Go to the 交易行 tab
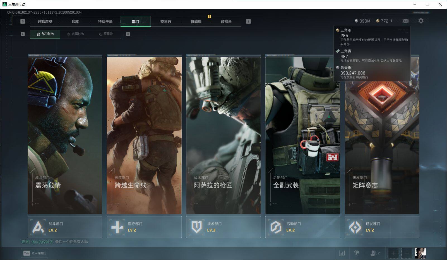447x260 pixels. coord(166,21)
